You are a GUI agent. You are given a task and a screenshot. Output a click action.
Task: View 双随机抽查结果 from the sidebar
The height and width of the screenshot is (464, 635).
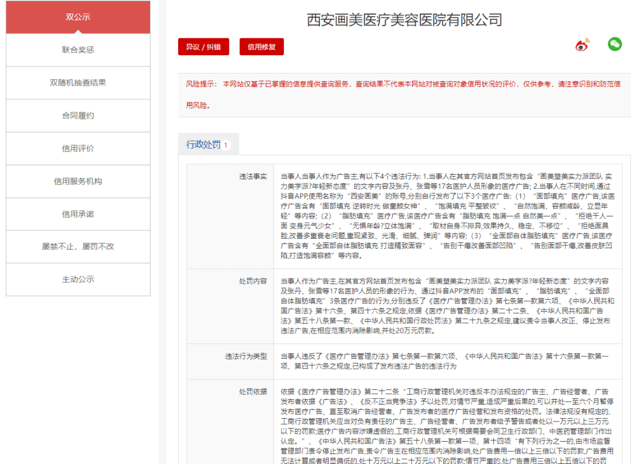[78, 83]
